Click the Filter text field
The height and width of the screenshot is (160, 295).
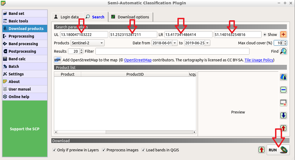172,51
